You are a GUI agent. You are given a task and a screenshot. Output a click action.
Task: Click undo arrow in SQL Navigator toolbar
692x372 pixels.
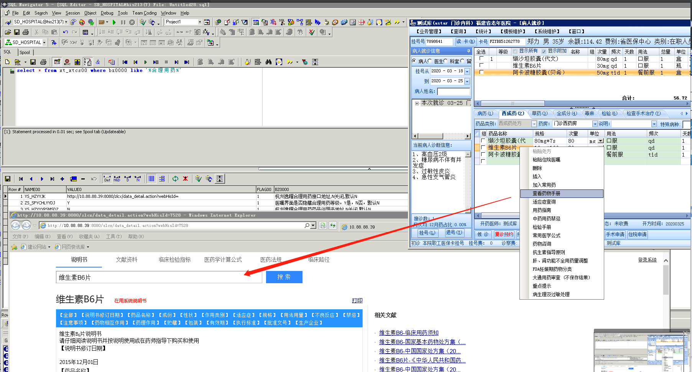[66, 32]
